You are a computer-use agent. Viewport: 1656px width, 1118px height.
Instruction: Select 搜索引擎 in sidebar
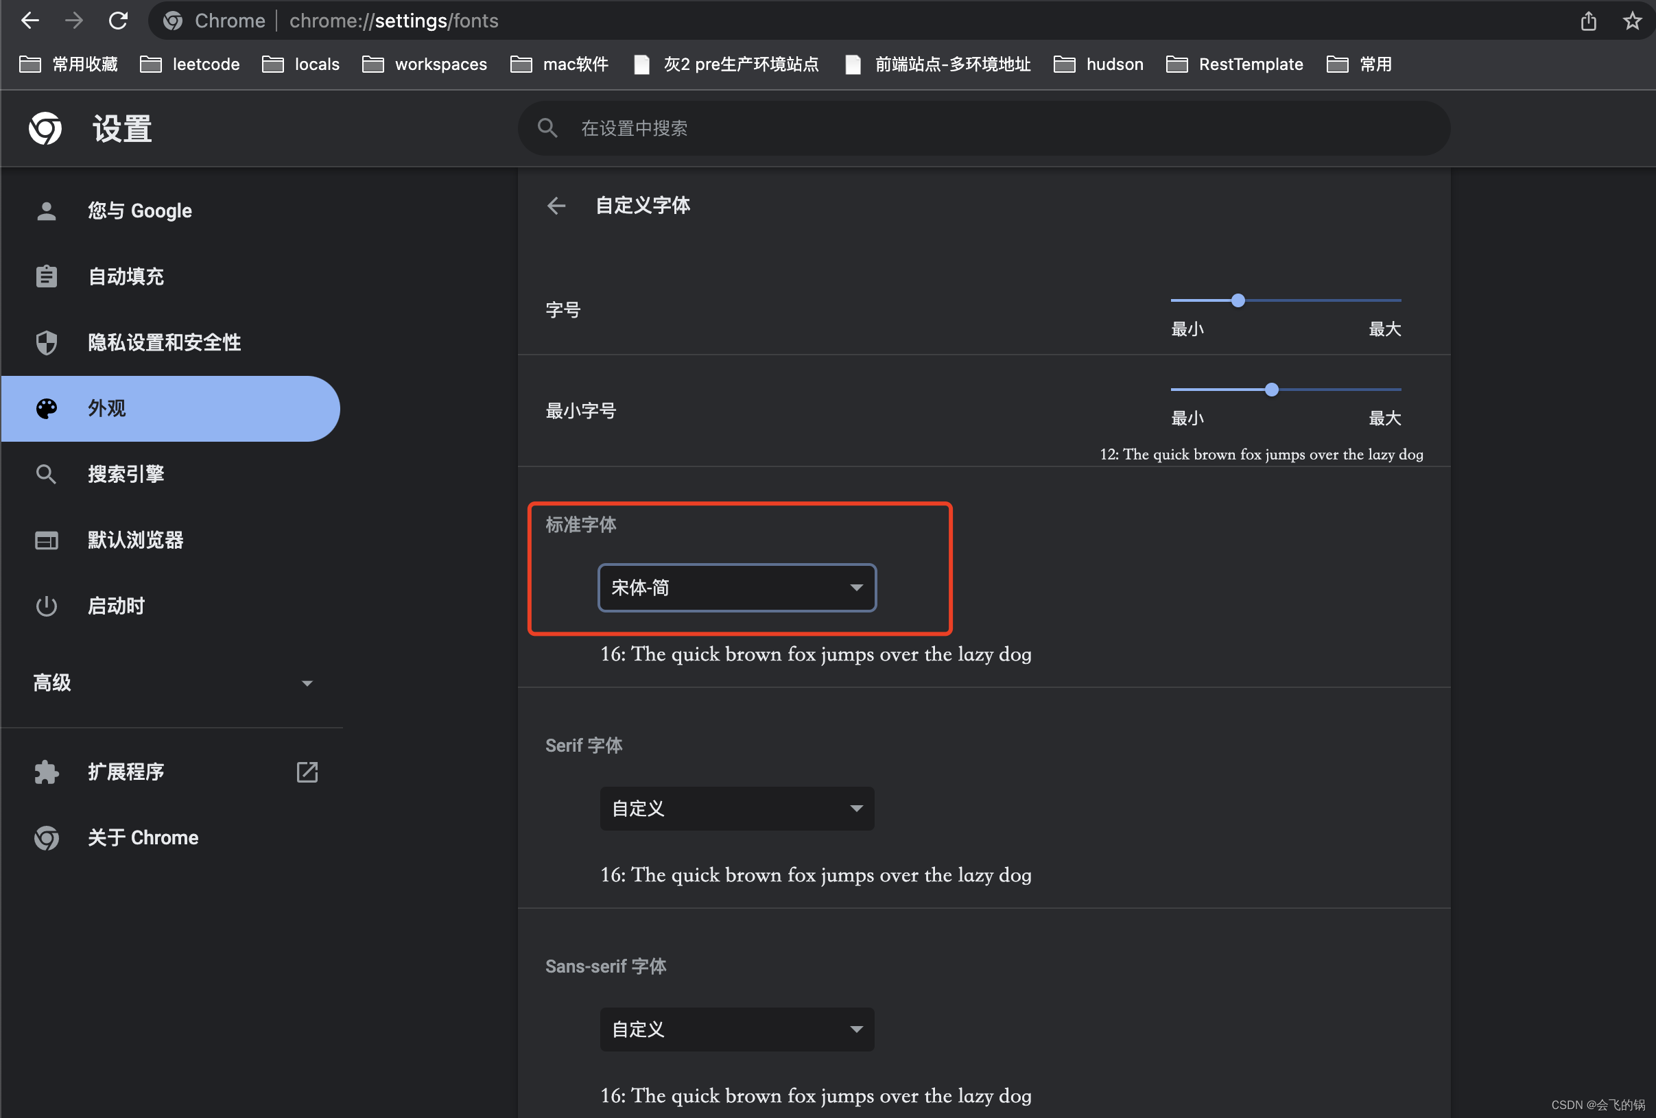(126, 475)
